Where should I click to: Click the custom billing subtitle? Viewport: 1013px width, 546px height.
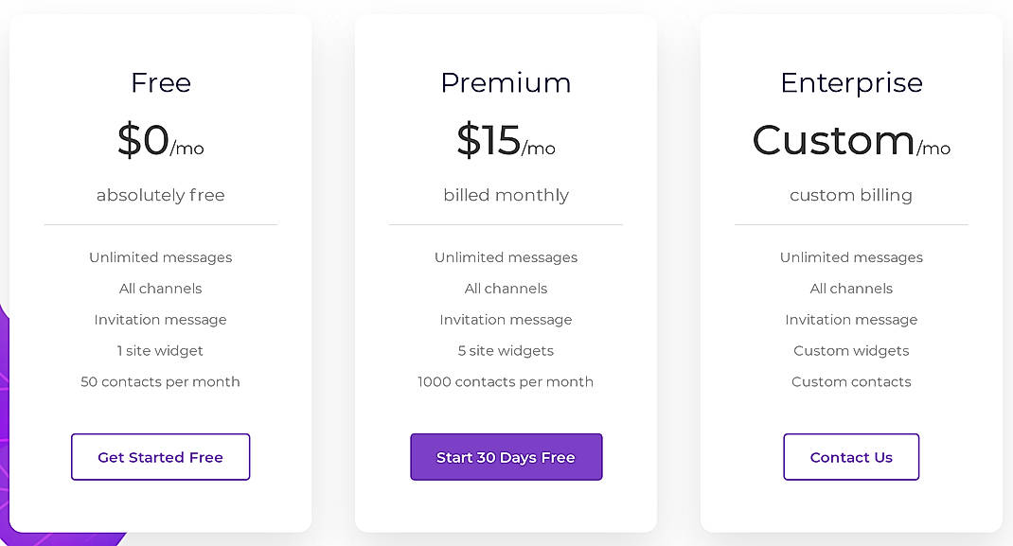(x=850, y=195)
